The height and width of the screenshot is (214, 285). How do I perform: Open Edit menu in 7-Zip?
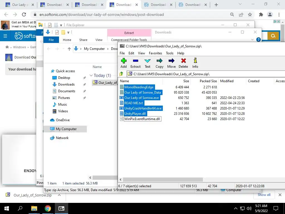point(131,53)
